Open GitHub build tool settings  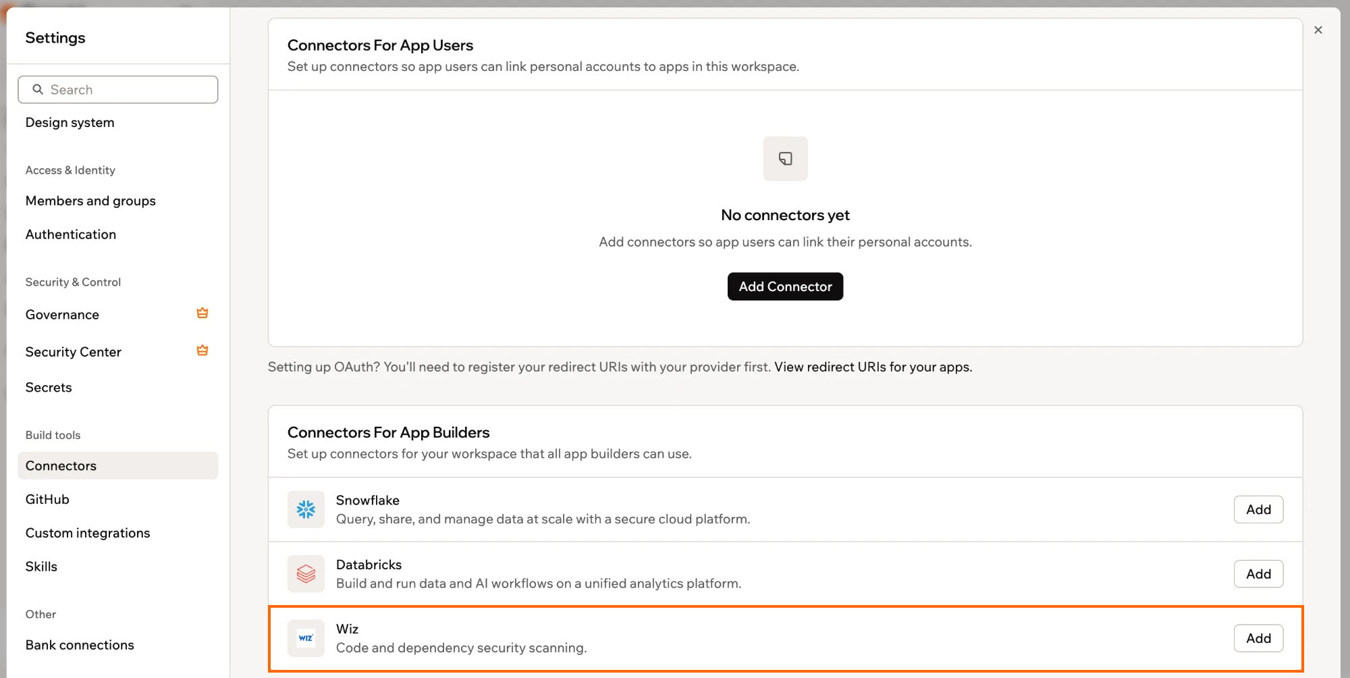tap(47, 499)
